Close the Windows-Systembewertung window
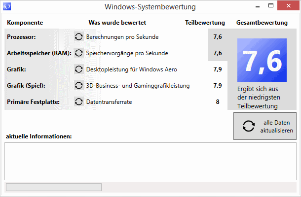301x197 pixels. pyautogui.click(x=288, y=6)
